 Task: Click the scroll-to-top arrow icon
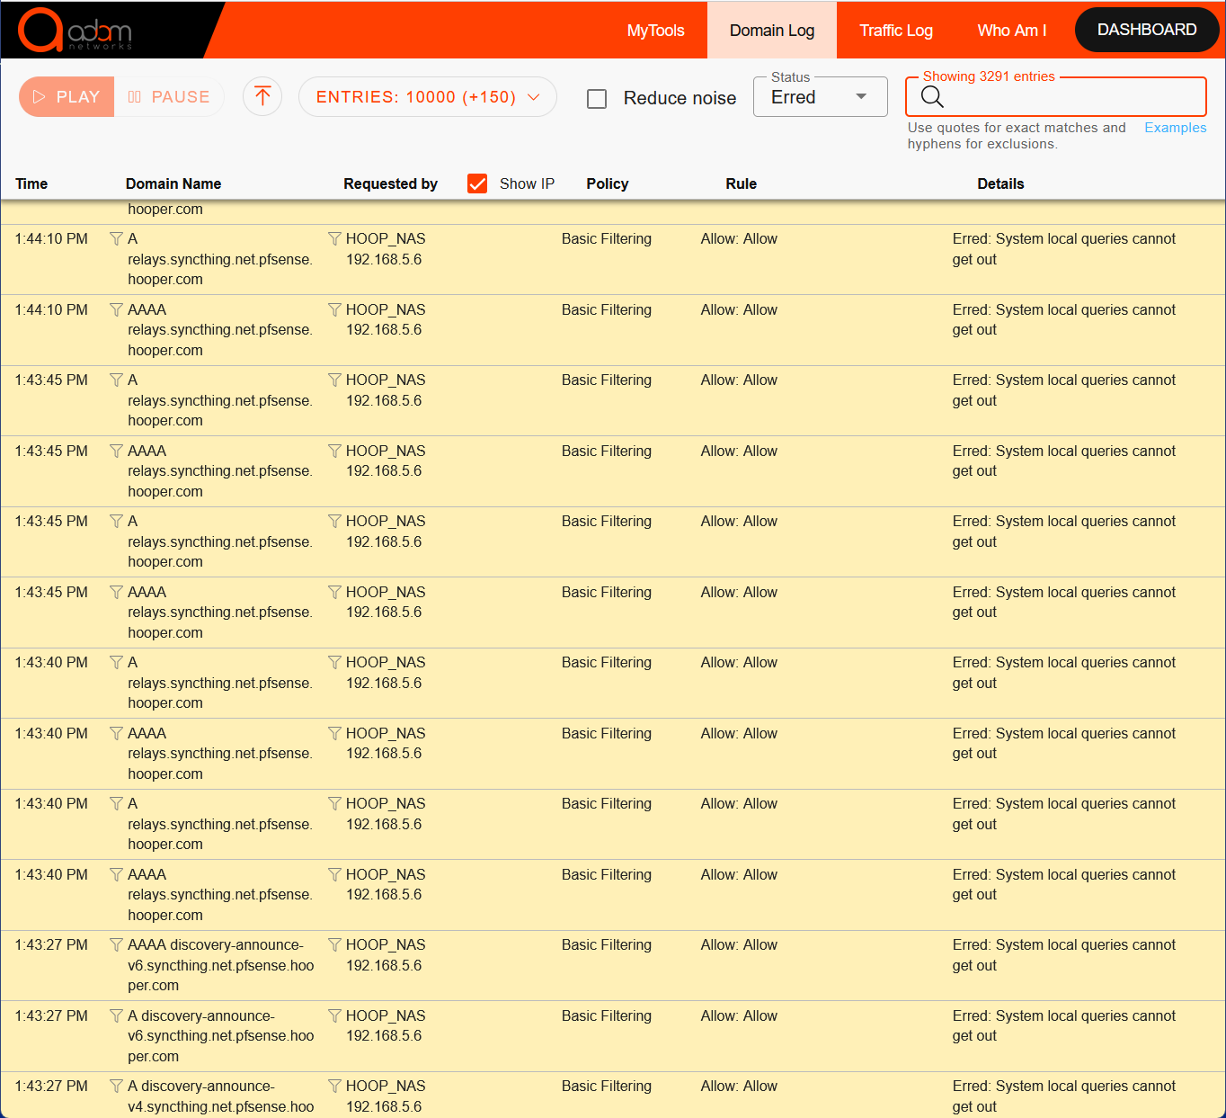[262, 96]
